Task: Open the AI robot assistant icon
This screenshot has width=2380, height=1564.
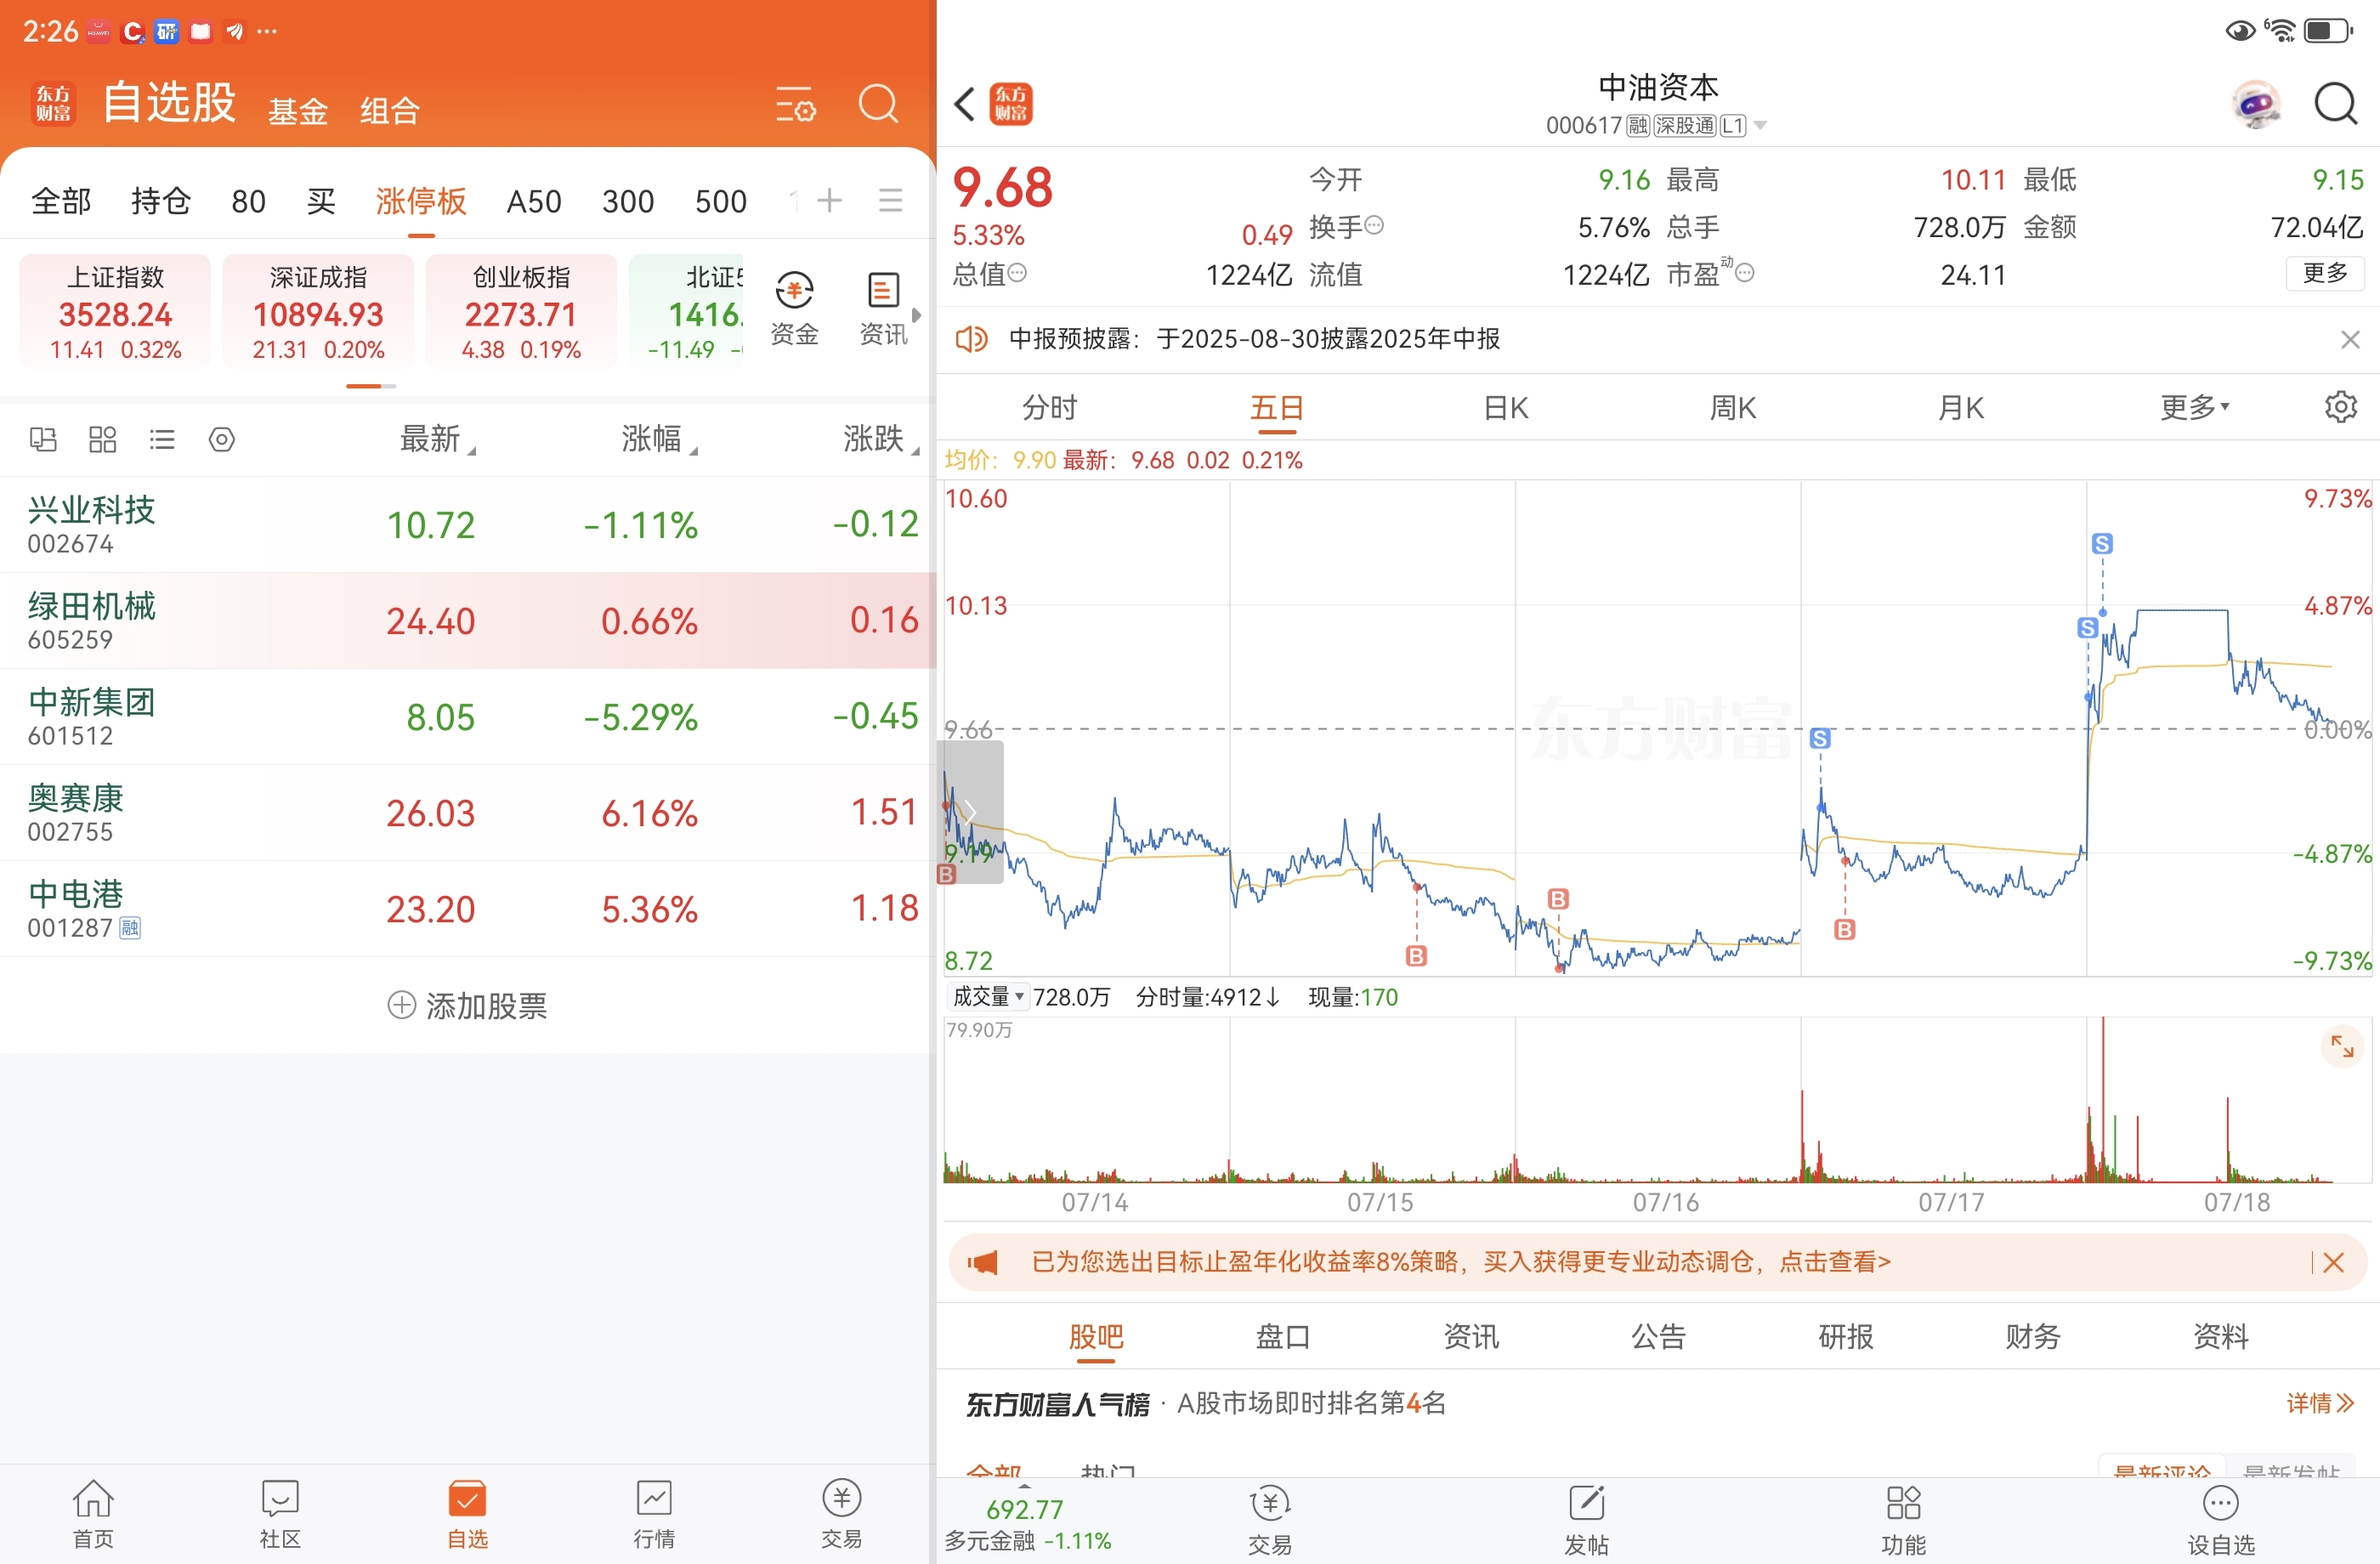Action: (2256, 103)
